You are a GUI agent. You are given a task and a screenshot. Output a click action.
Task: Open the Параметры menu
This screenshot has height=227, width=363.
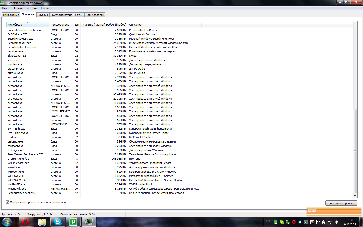point(21,8)
